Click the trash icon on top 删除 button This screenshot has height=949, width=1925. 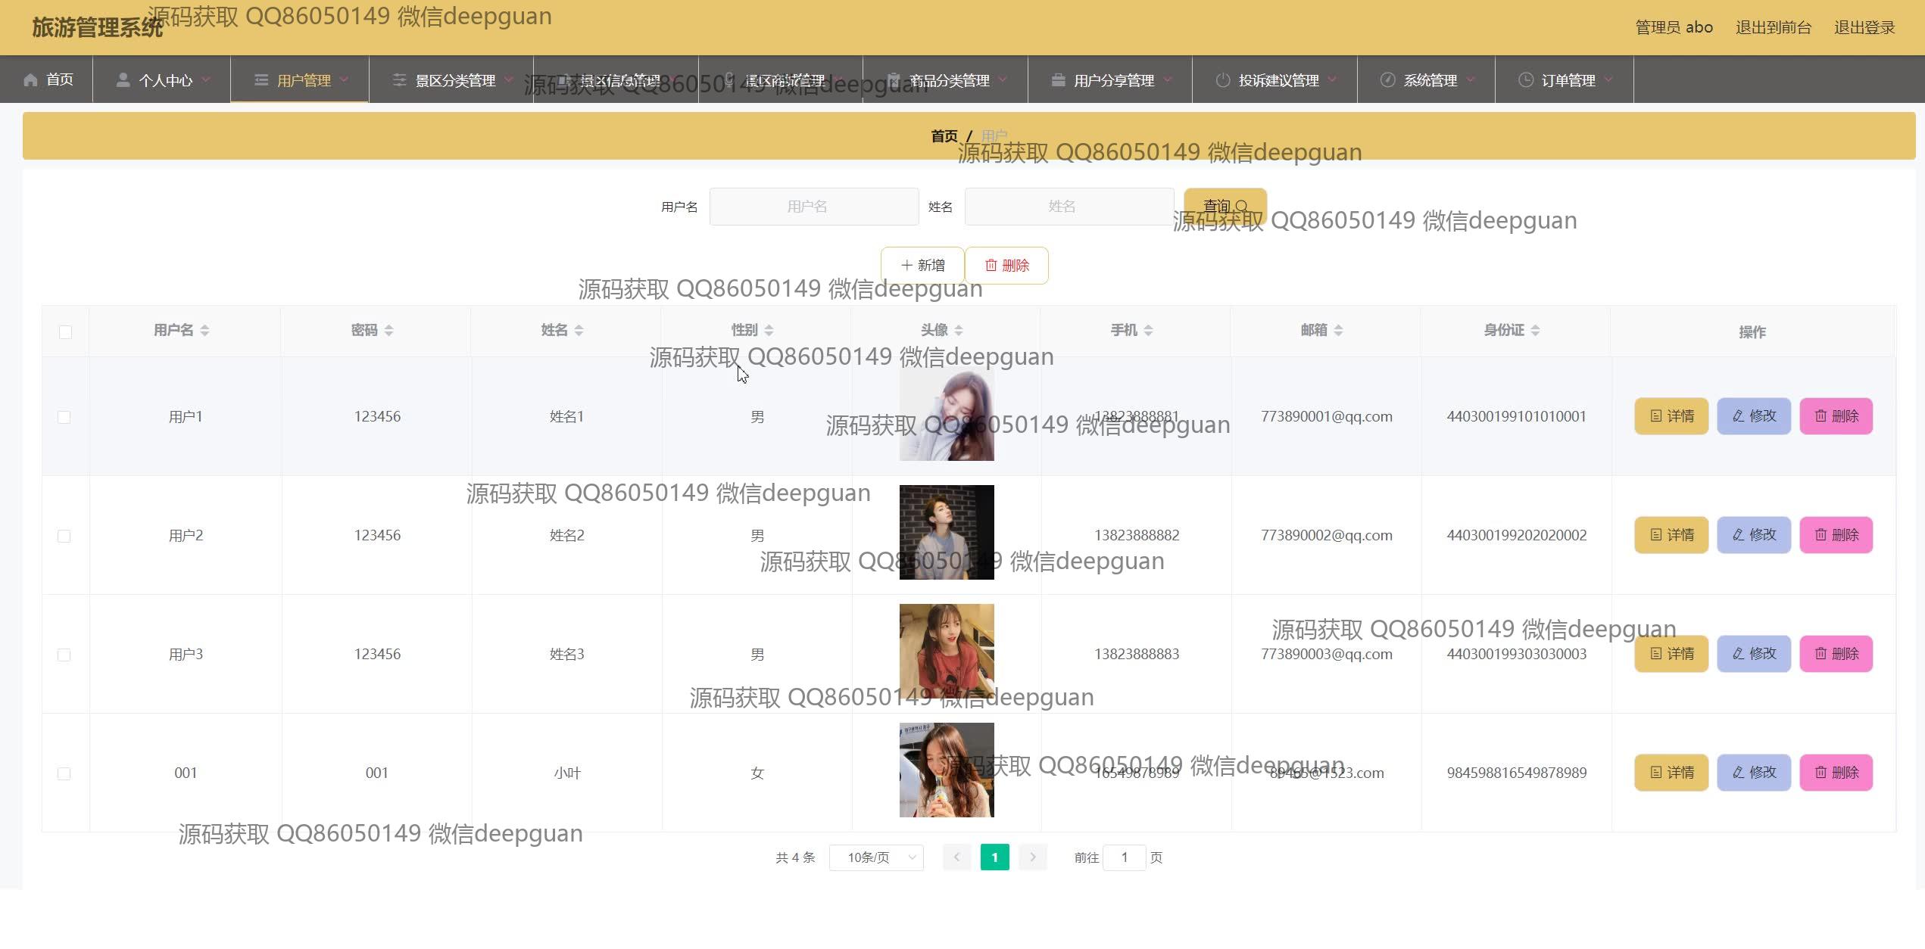(991, 266)
